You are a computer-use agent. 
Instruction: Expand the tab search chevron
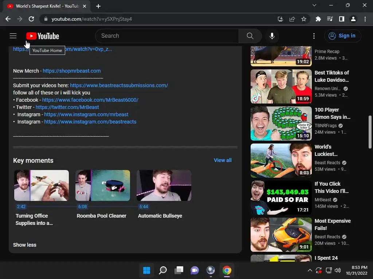[x=314, y=5]
